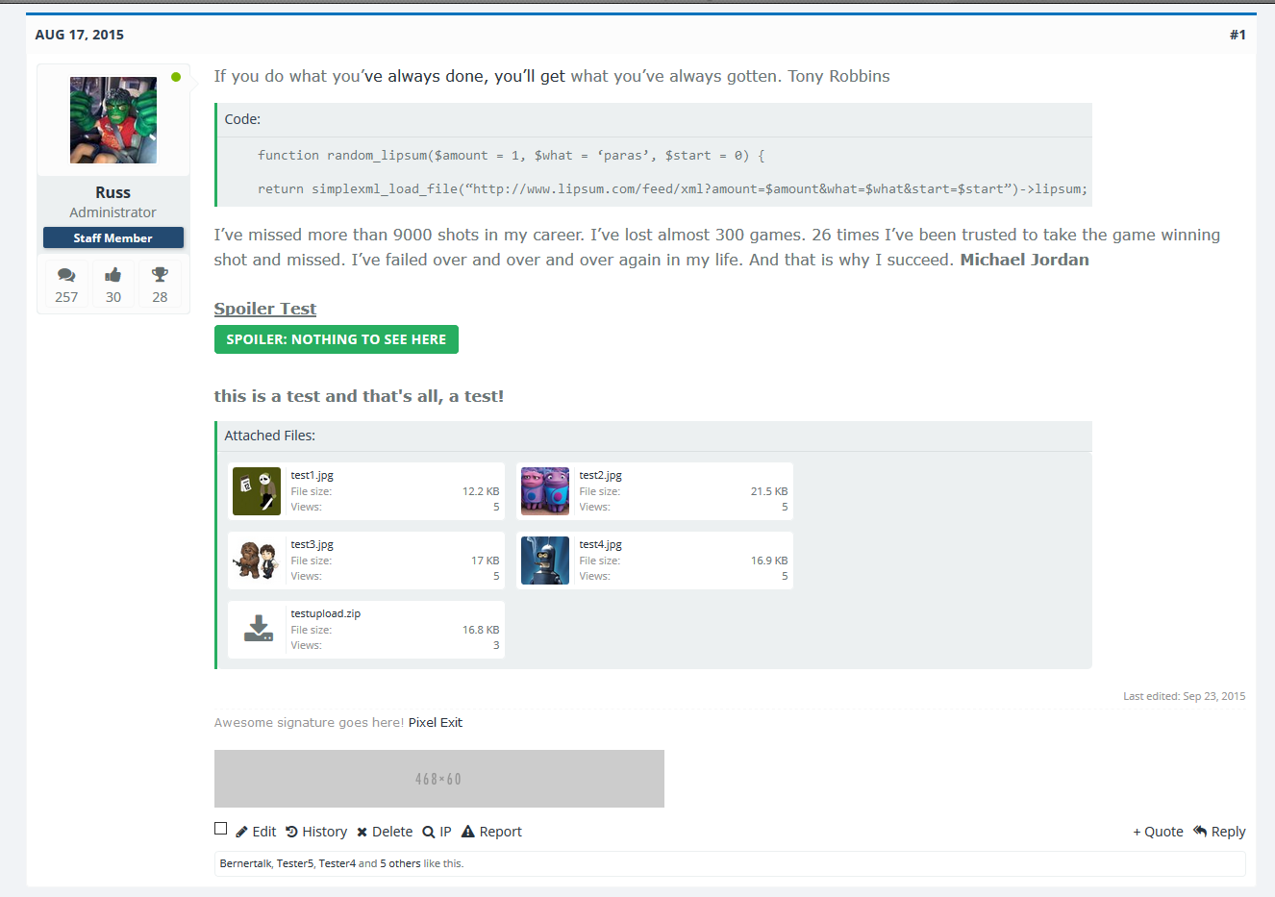Click the 468×60 banner placeholder
This screenshot has height=897, width=1275.
(x=439, y=779)
